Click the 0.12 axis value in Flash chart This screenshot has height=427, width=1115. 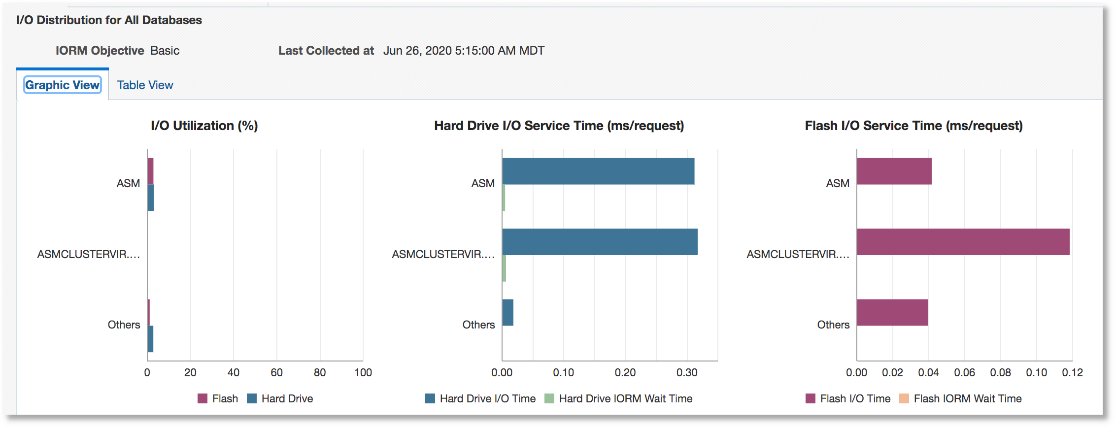(1072, 372)
